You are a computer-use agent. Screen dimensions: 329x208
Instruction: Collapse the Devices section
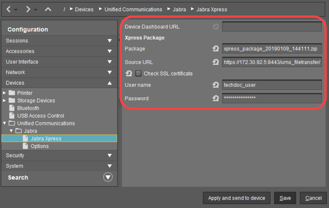pyautogui.click(x=109, y=83)
